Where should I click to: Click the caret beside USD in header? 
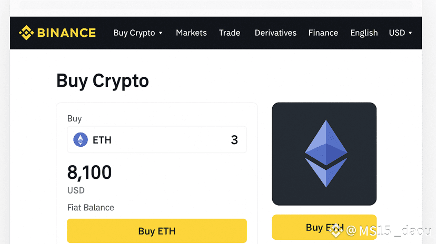[410, 33]
